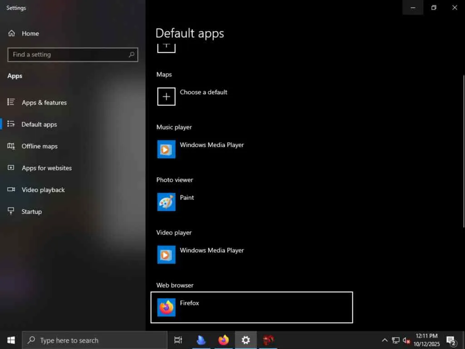Click the settings page vertical scrollbar

pos(464,151)
